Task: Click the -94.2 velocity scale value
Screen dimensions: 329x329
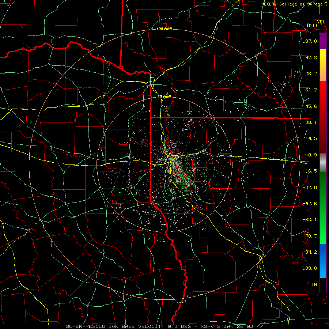Action: pos(310,252)
